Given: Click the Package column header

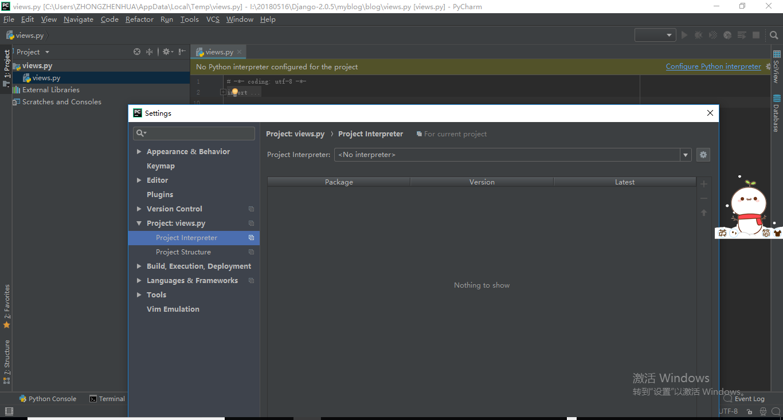Looking at the screenshot, I should click(339, 182).
